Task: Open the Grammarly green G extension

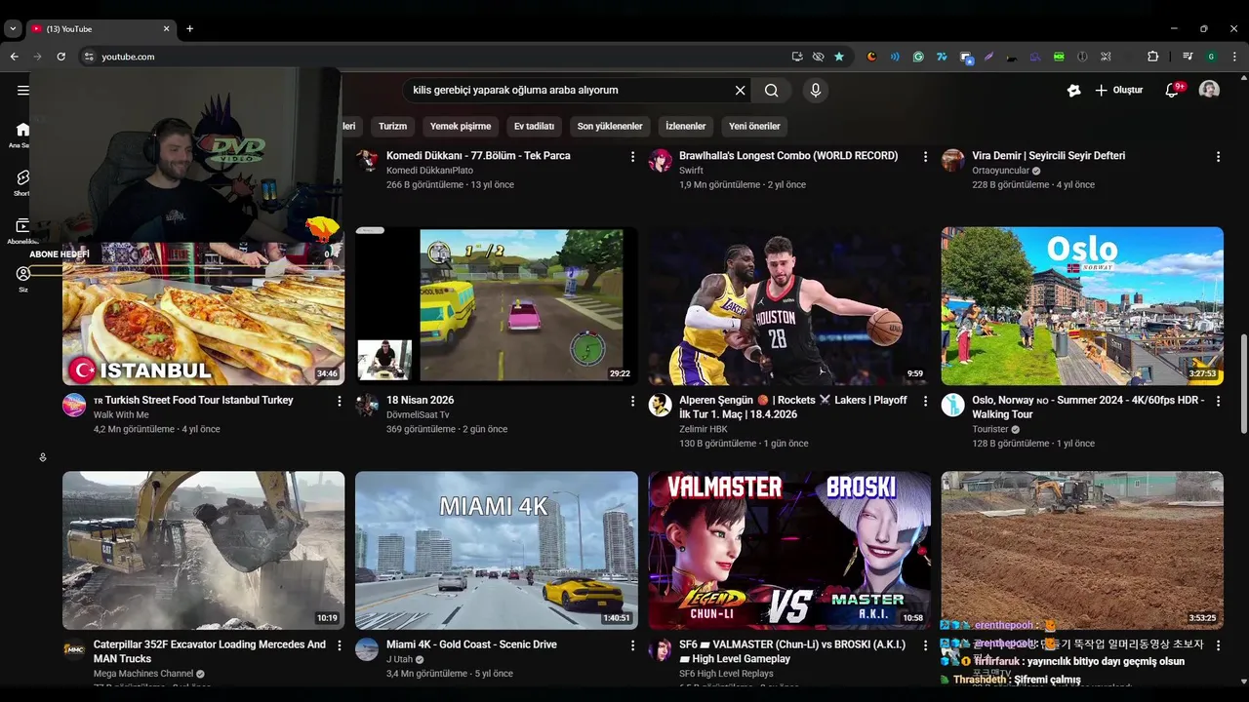Action: pos(918,57)
